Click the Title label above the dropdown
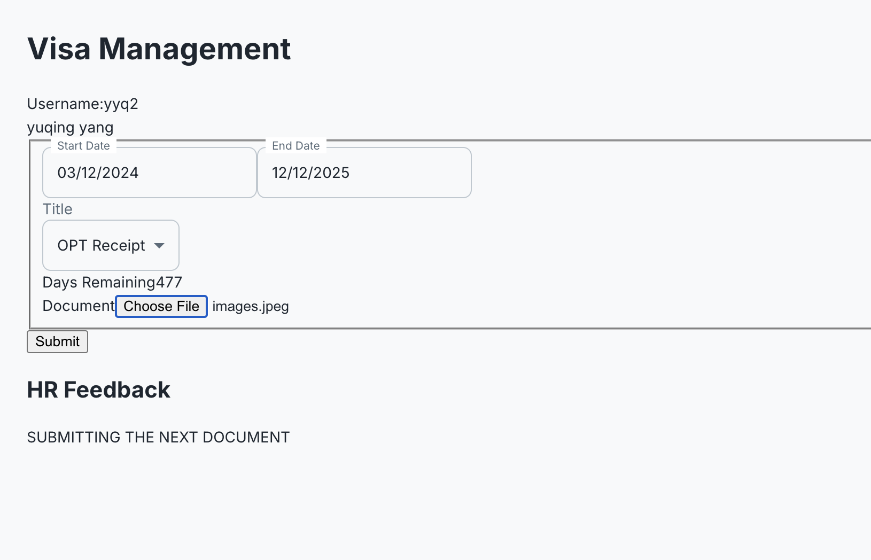The width and height of the screenshot is (871, 560). (57, 209)
